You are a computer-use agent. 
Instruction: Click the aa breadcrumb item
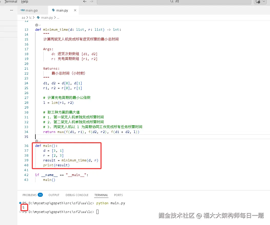tap(23, 17)
